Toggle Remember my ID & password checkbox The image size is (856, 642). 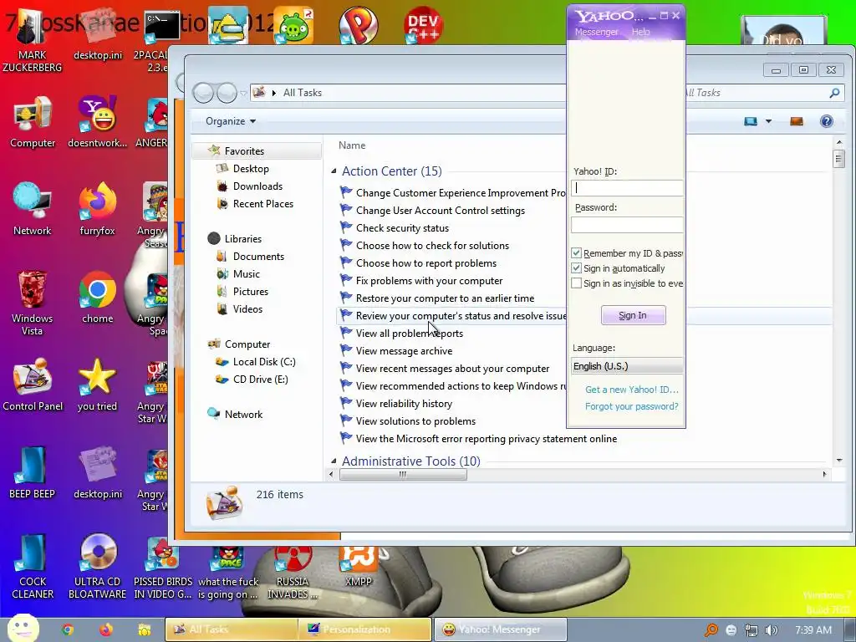tap(576, 252)
